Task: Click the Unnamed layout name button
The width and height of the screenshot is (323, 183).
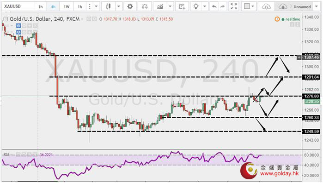Action: (302, 6)
